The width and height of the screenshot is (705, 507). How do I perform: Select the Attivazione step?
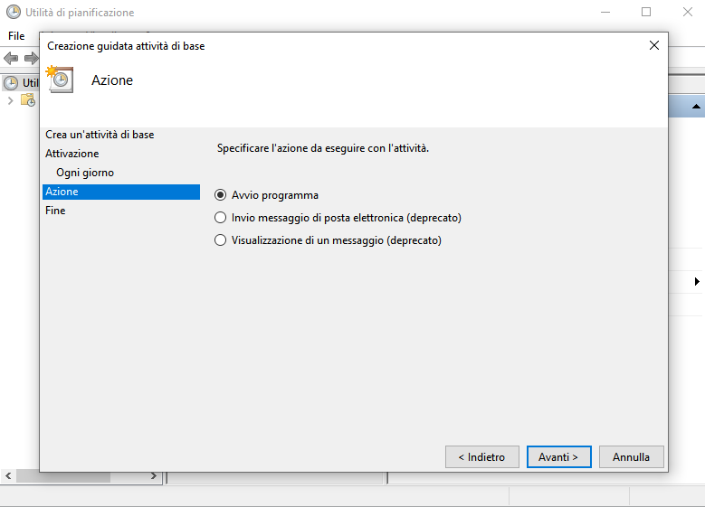coord(71,154)
